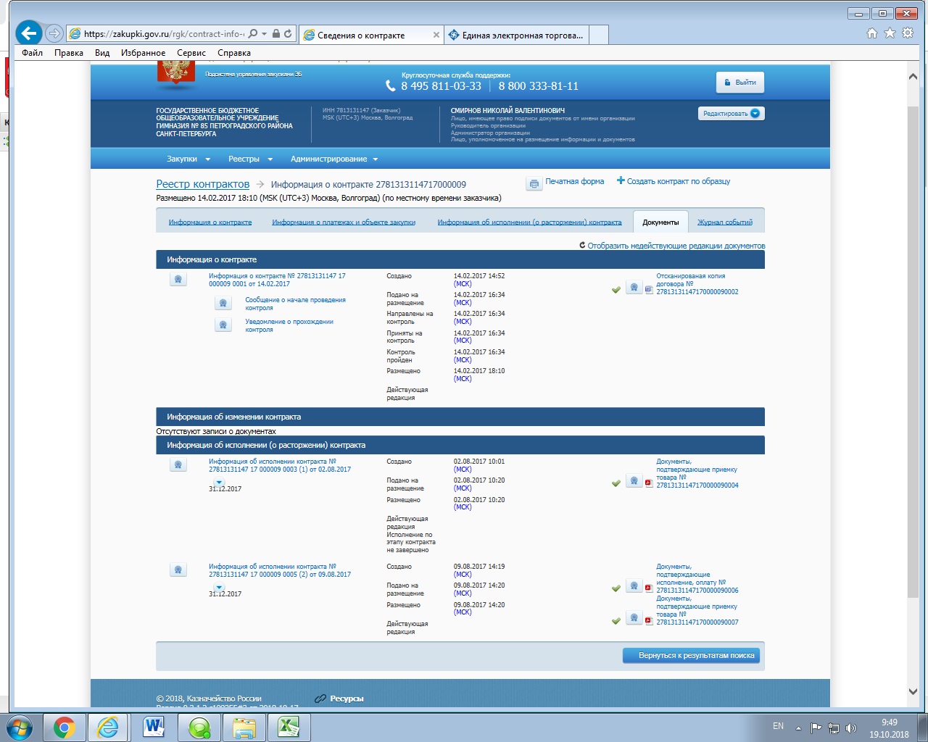Screen dimensions: 928x742
Task: Refresh the page using the address bar icon
Action: coord(288,34)
